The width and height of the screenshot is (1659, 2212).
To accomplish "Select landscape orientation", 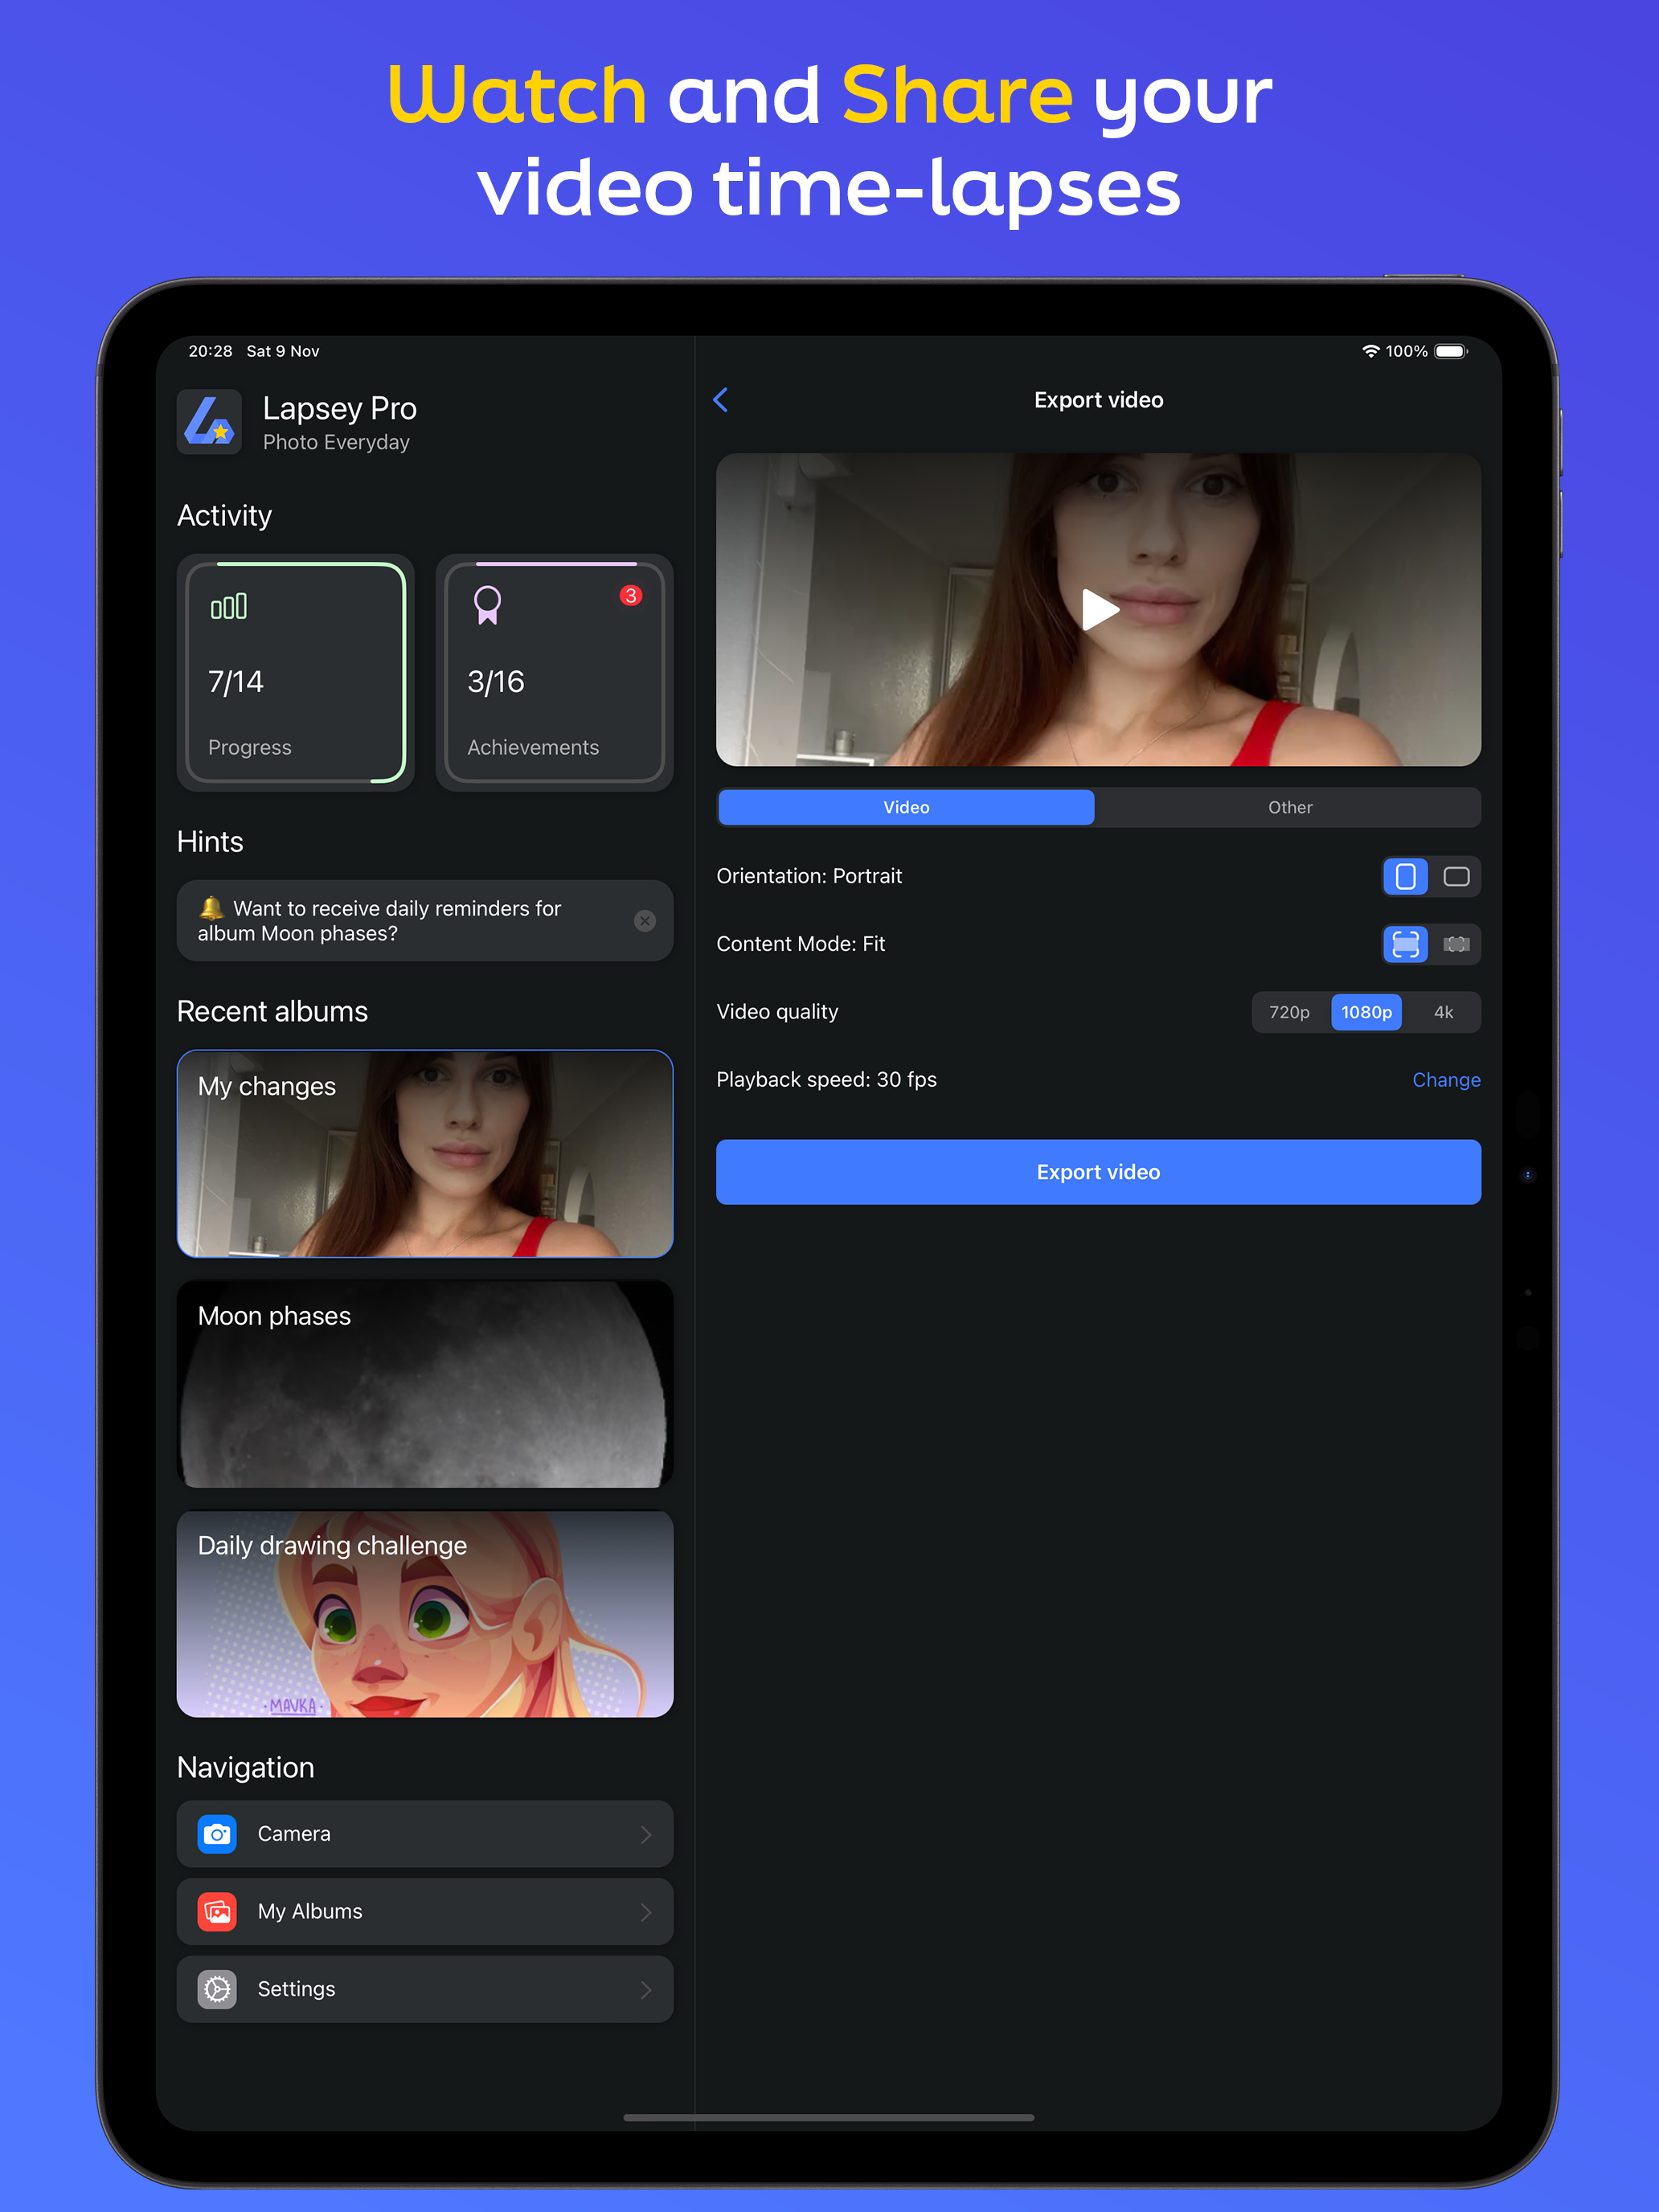I will tap(1456, 877).
